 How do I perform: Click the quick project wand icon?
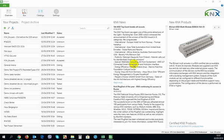click(x=9, y=28)
